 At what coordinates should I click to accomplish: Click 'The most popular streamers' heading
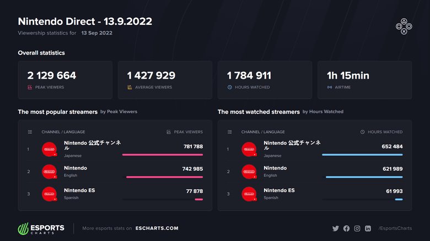pyautogui.click(x=57, y=112)
